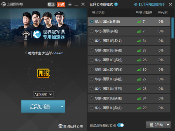Open the AS(亚洲) region dropdown

[43, 94]
